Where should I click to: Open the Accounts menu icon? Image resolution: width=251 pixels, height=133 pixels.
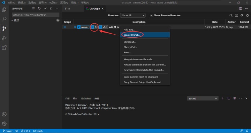[4, 114]
